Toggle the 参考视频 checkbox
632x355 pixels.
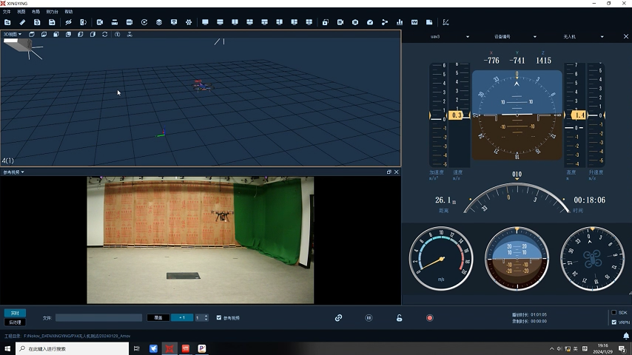219,318
